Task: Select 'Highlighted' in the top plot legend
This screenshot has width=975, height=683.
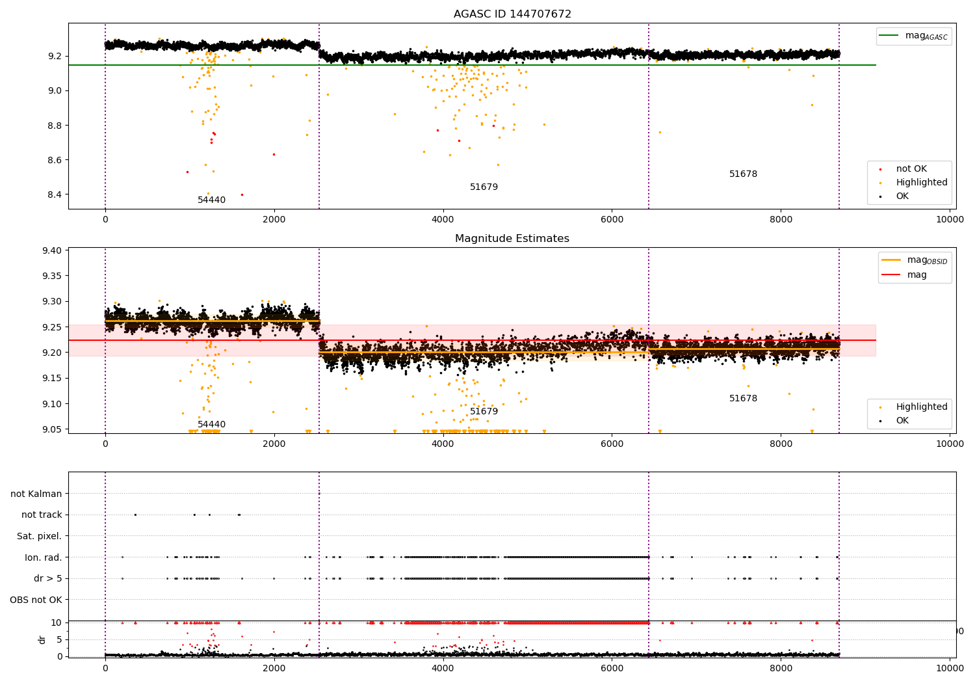Action: [922, 183]
